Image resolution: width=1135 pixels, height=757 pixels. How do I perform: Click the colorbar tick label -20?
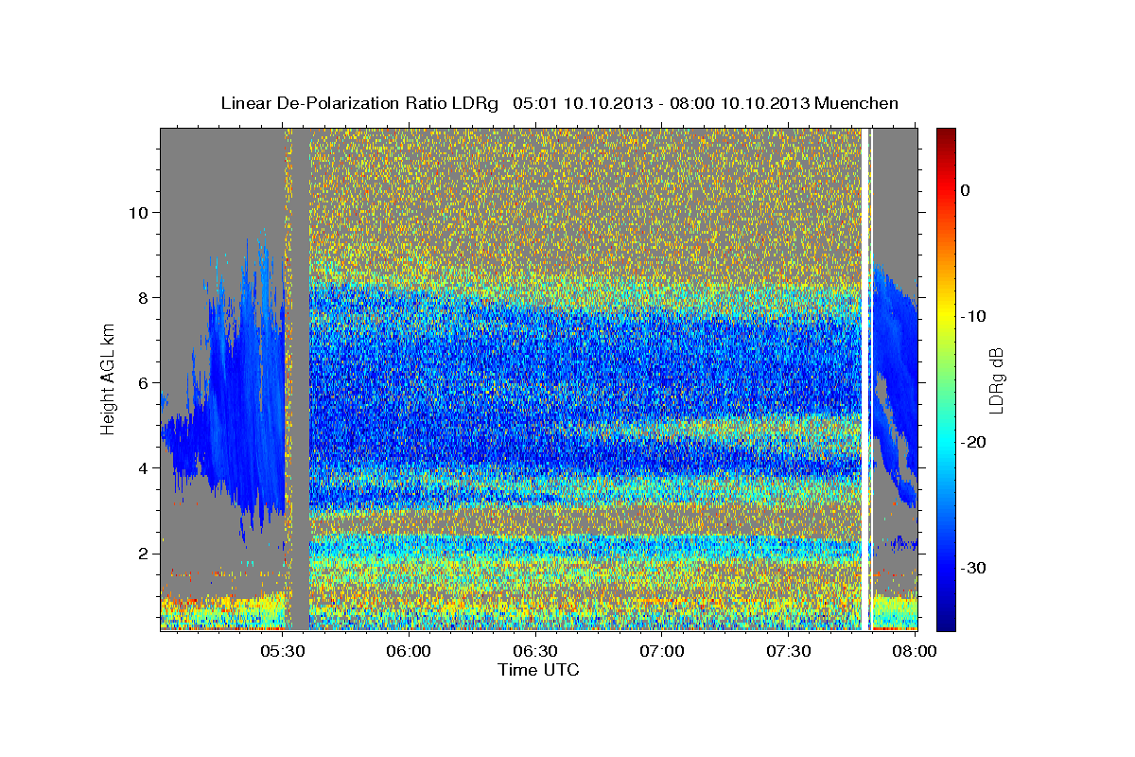coord(974,442)
